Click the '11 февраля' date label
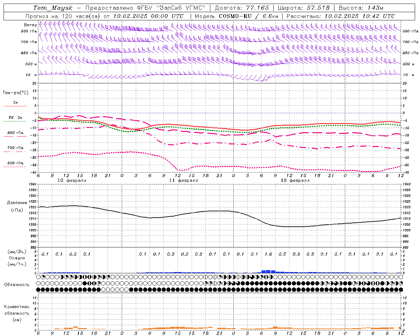 (x=183, y=180)
